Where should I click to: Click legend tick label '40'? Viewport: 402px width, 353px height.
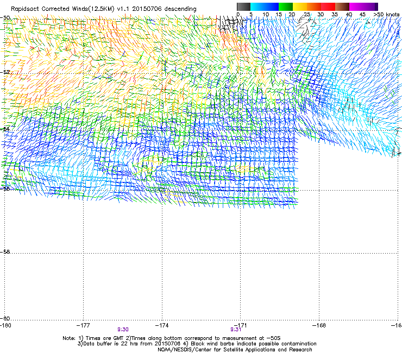(349, 15)
